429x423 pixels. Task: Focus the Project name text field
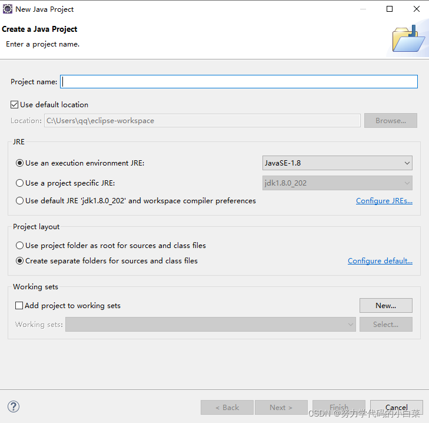[239, 82]
